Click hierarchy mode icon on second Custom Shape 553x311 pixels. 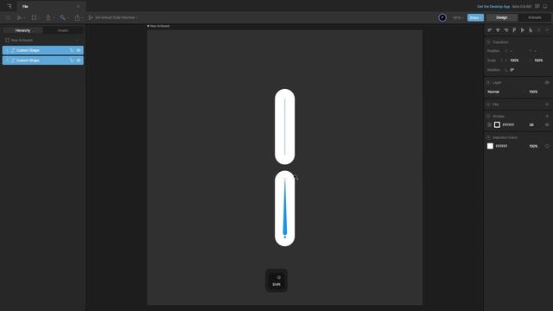(72, 60)
